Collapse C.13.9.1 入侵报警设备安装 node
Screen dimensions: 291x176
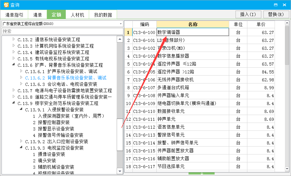[x=21, y=109]
